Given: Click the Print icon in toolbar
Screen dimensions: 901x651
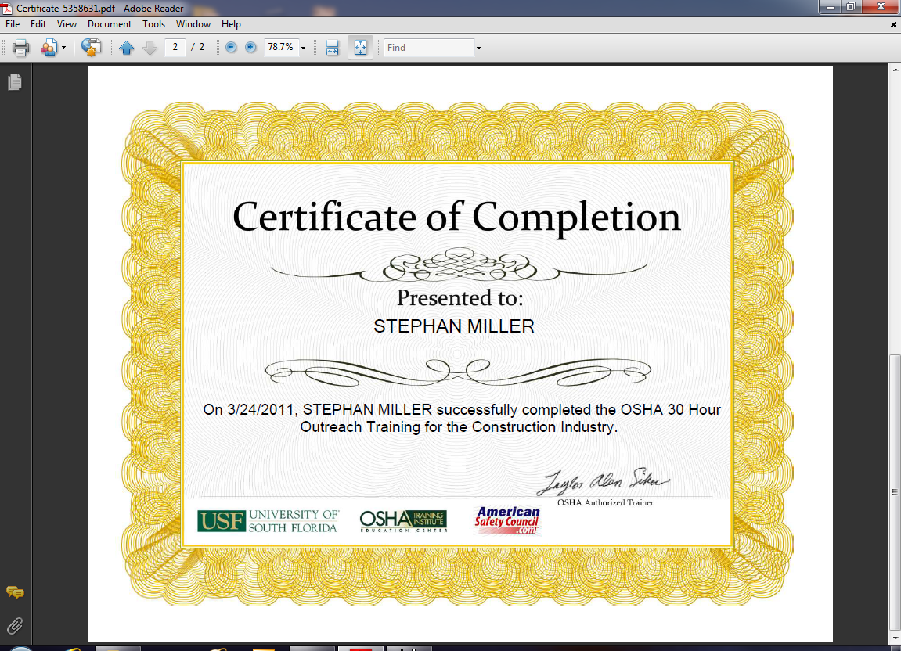Looking at the screenshot, I should [20, 48].
